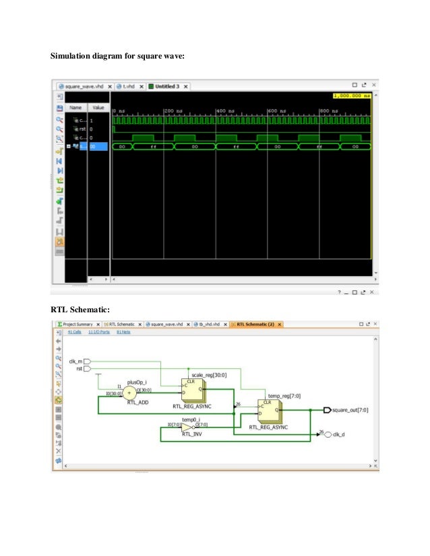Click schematic horizontal scrollbar left arrow
The height and width of the screenshot is (556, 430).
coord(66,466)
